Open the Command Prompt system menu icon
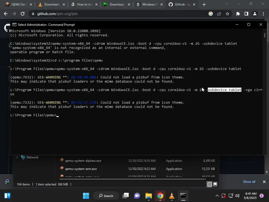 pos(14,24)
